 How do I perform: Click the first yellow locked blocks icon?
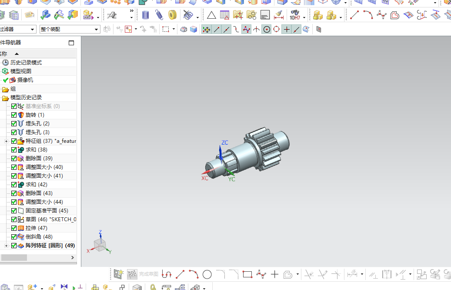(x=317, y=15)
